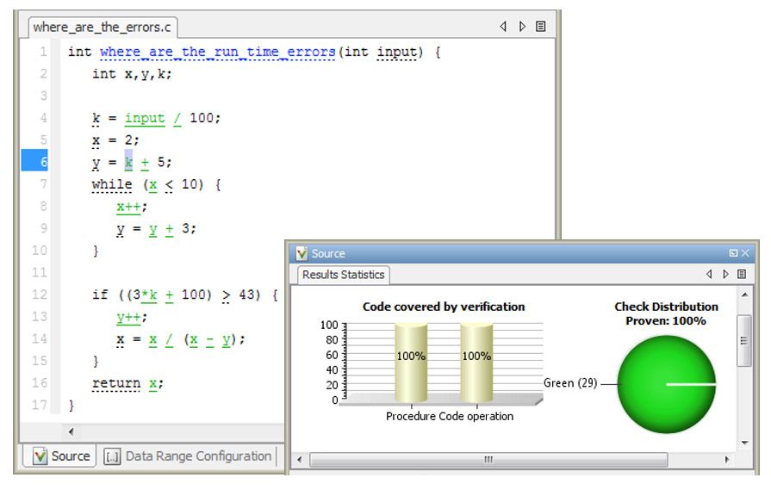The height and width of the screenshot is (490, 771).
Task: Maximize the Source results panel
Action: [733, 254]
